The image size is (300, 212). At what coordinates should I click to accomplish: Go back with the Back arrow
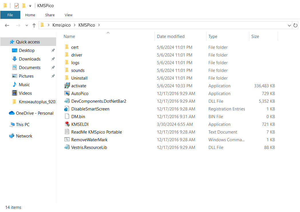point(7,25)
